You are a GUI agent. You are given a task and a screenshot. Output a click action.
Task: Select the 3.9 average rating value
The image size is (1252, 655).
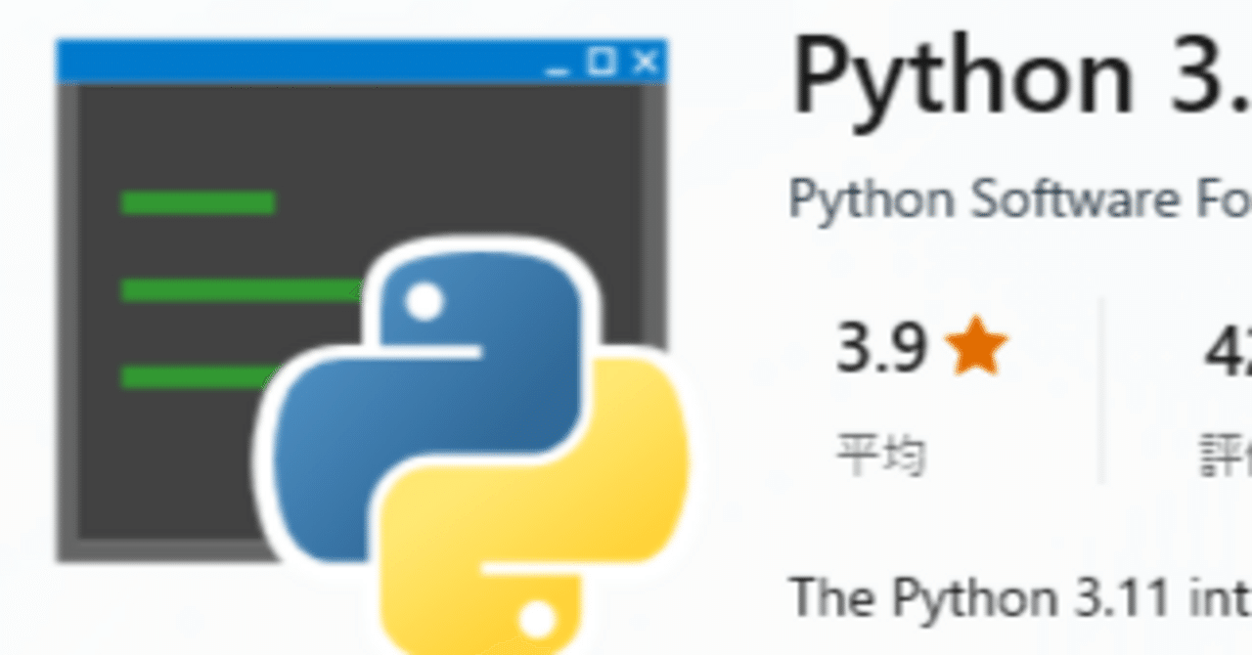coord(883,344)
